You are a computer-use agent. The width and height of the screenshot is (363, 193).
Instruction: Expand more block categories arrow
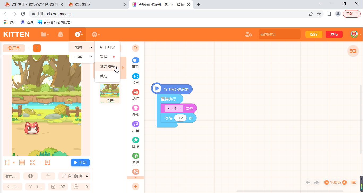(x=136, y=178)
